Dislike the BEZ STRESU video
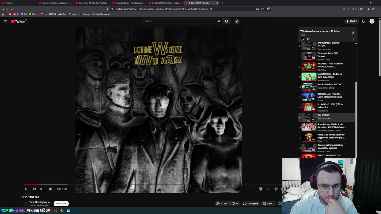Image resolution: width=381 pixels, height=214 pixels. [235, 204]
